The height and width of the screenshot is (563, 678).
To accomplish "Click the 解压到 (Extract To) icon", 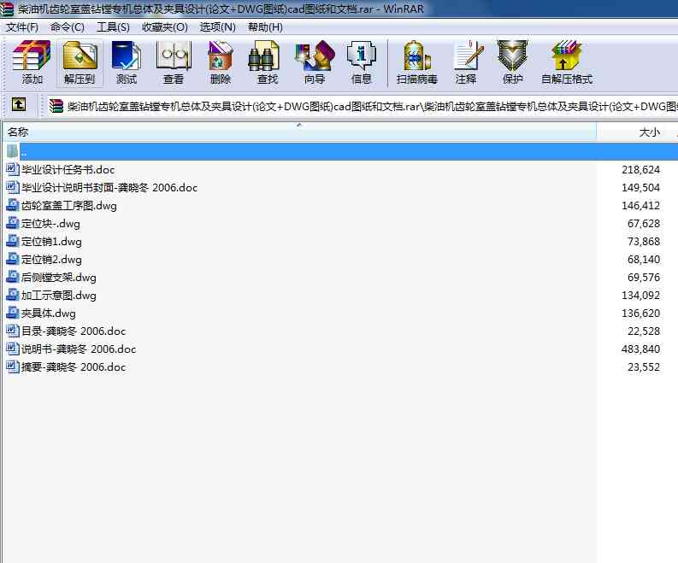I will click(x=80, y=63).
